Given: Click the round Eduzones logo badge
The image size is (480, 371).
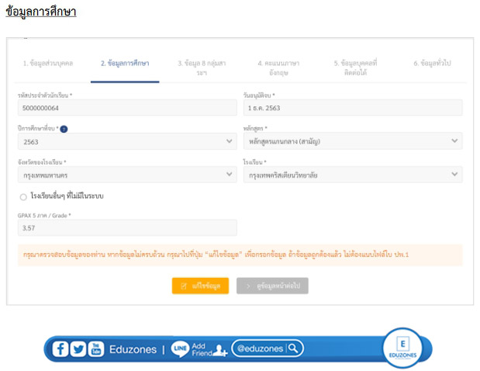Looking at the screenshot, I should (x=402, y=348).
